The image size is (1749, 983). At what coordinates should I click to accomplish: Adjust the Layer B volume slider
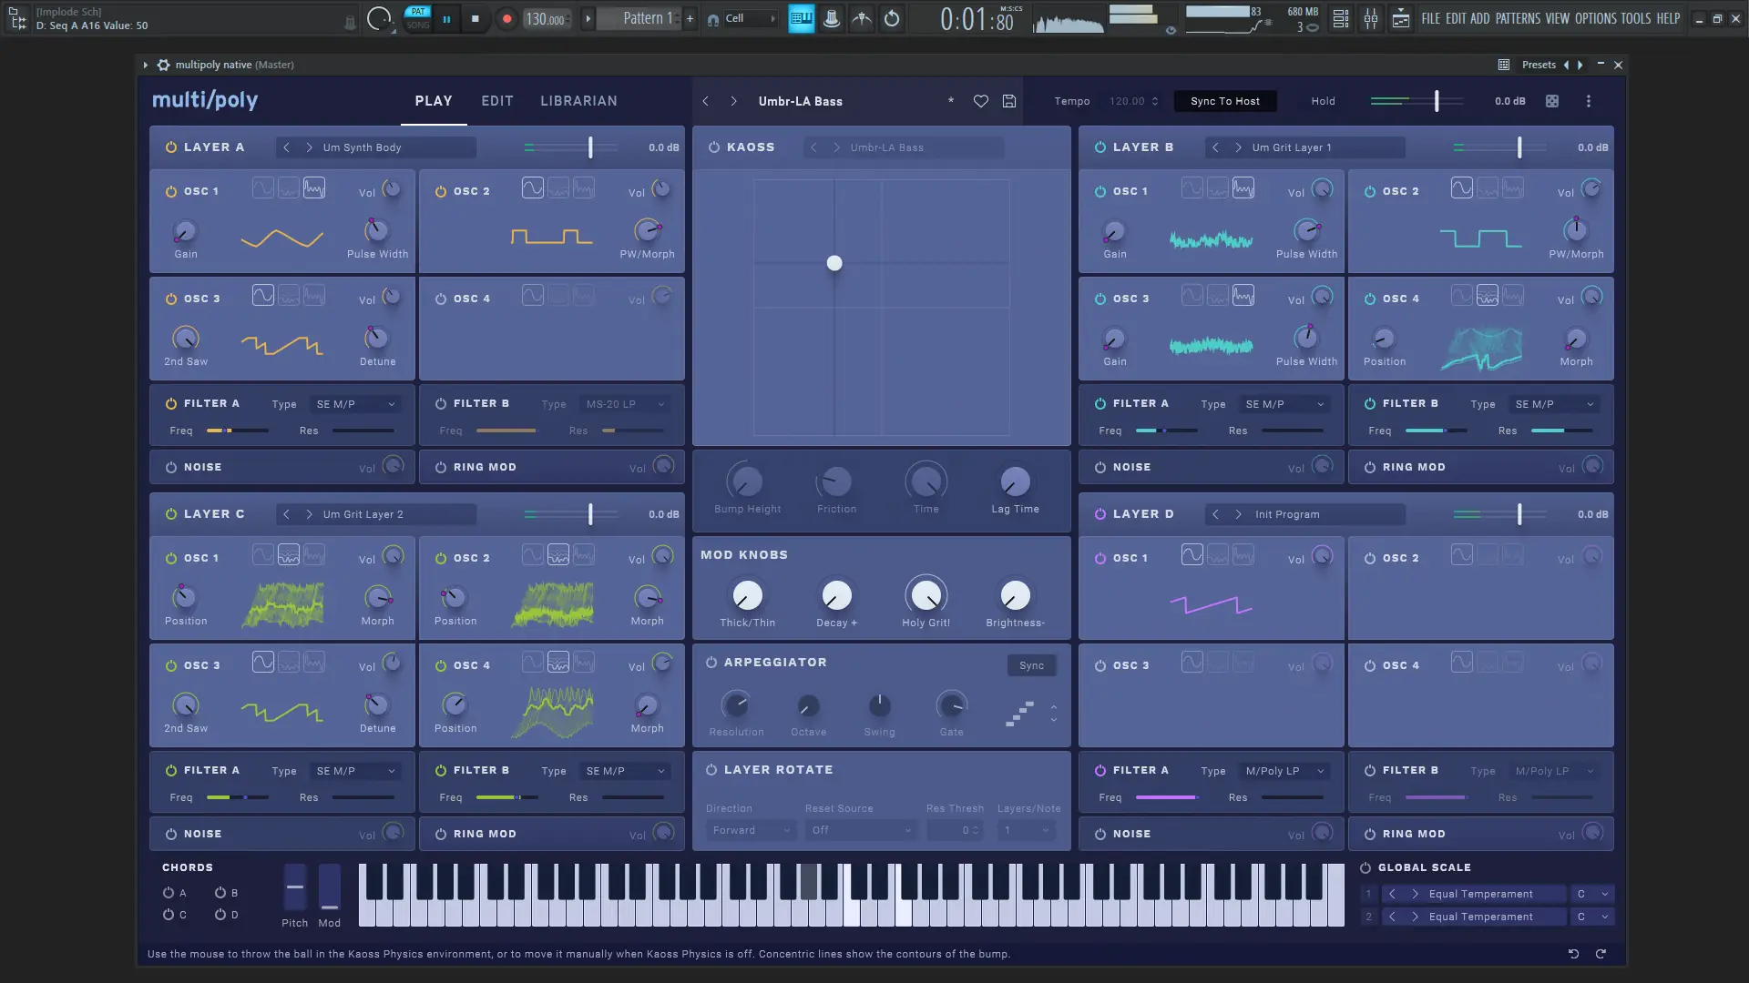tap(1519, 147)
